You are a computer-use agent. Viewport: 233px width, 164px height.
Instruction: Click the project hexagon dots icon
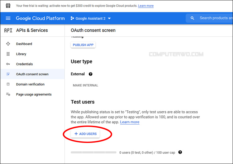coord(72,18)
